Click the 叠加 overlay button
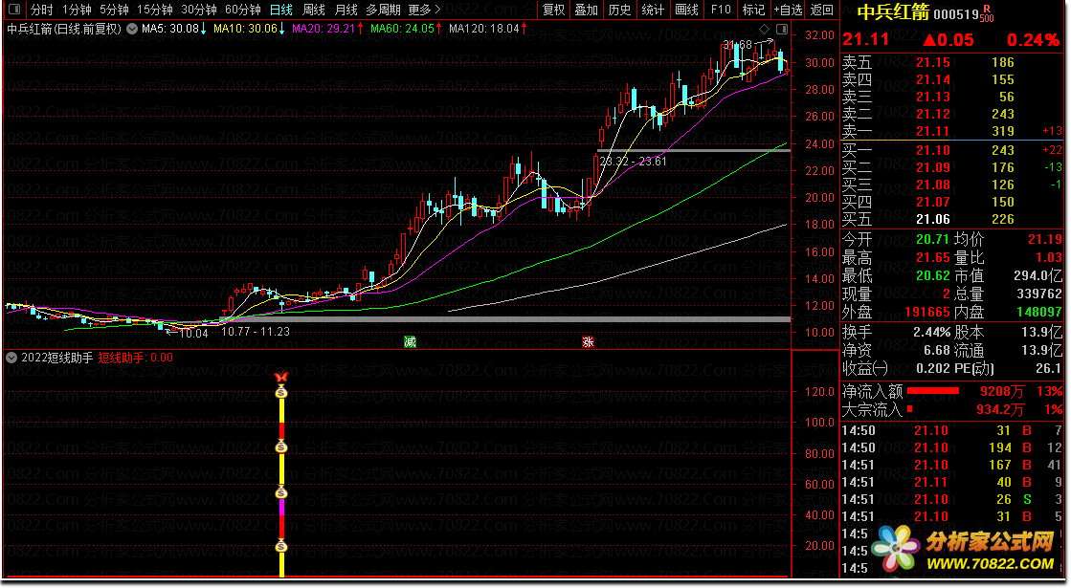 pos(587,10)
